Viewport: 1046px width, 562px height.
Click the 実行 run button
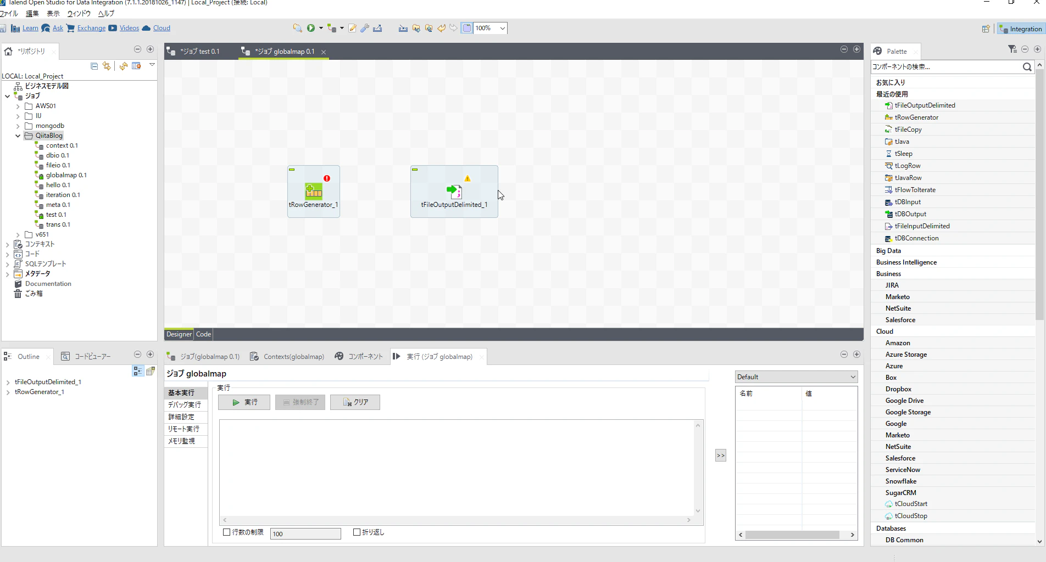click(244, 402)
